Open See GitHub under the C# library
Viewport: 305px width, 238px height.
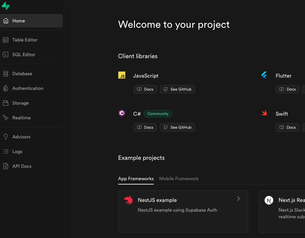click(x=177, y=127)
